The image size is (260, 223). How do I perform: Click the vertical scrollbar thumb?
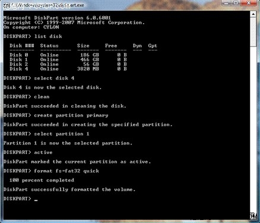pyautogui.click(x=253, y=32)
